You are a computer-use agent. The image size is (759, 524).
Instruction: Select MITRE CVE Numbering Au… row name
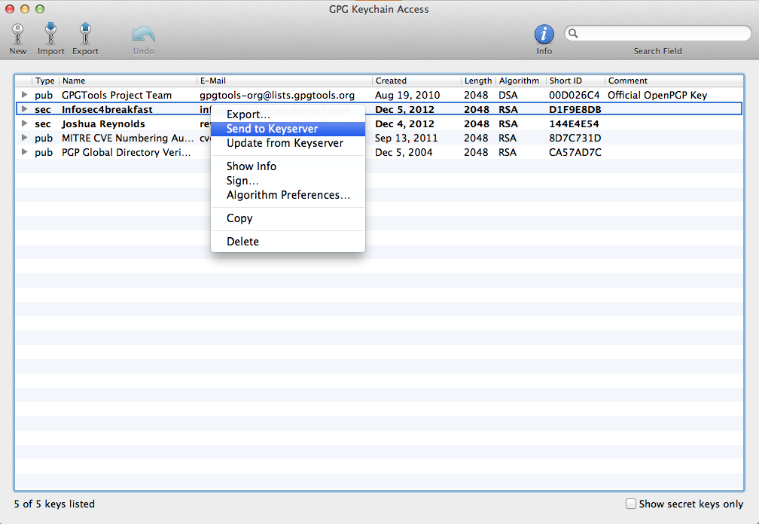click(128, 138)
